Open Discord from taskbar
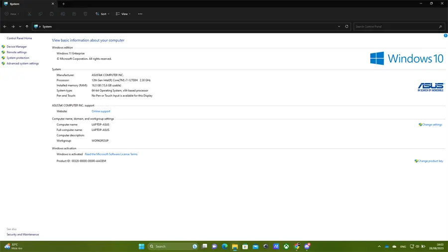The image size is (448, 252). pos(307,247)
